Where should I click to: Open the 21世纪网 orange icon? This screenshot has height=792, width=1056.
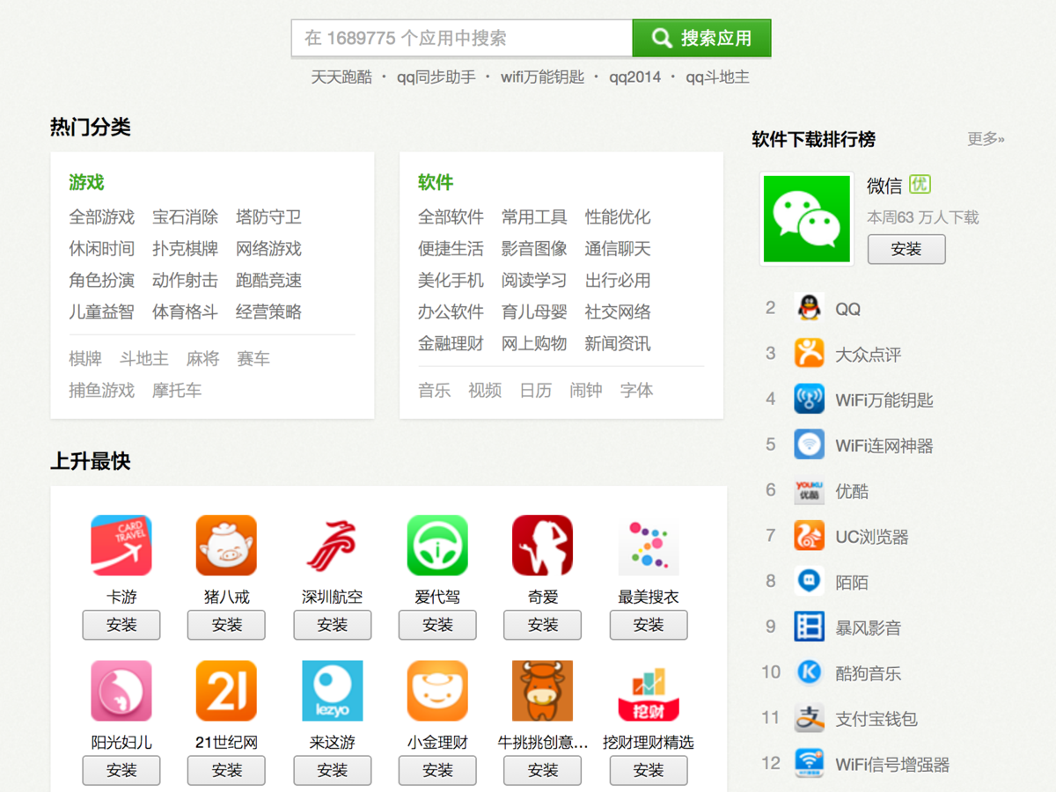pos(226,691)
